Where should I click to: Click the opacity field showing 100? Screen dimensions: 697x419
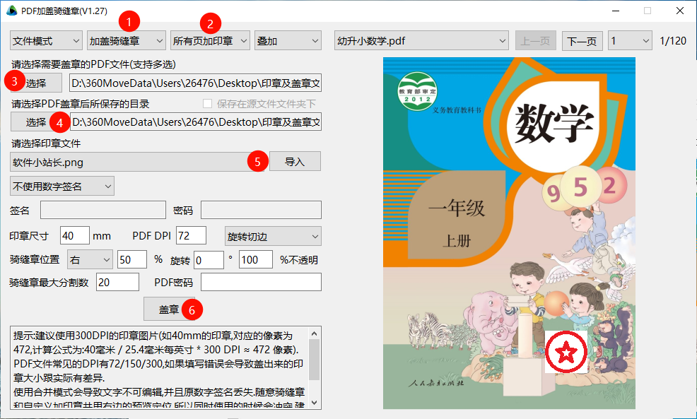coord(256,259)
